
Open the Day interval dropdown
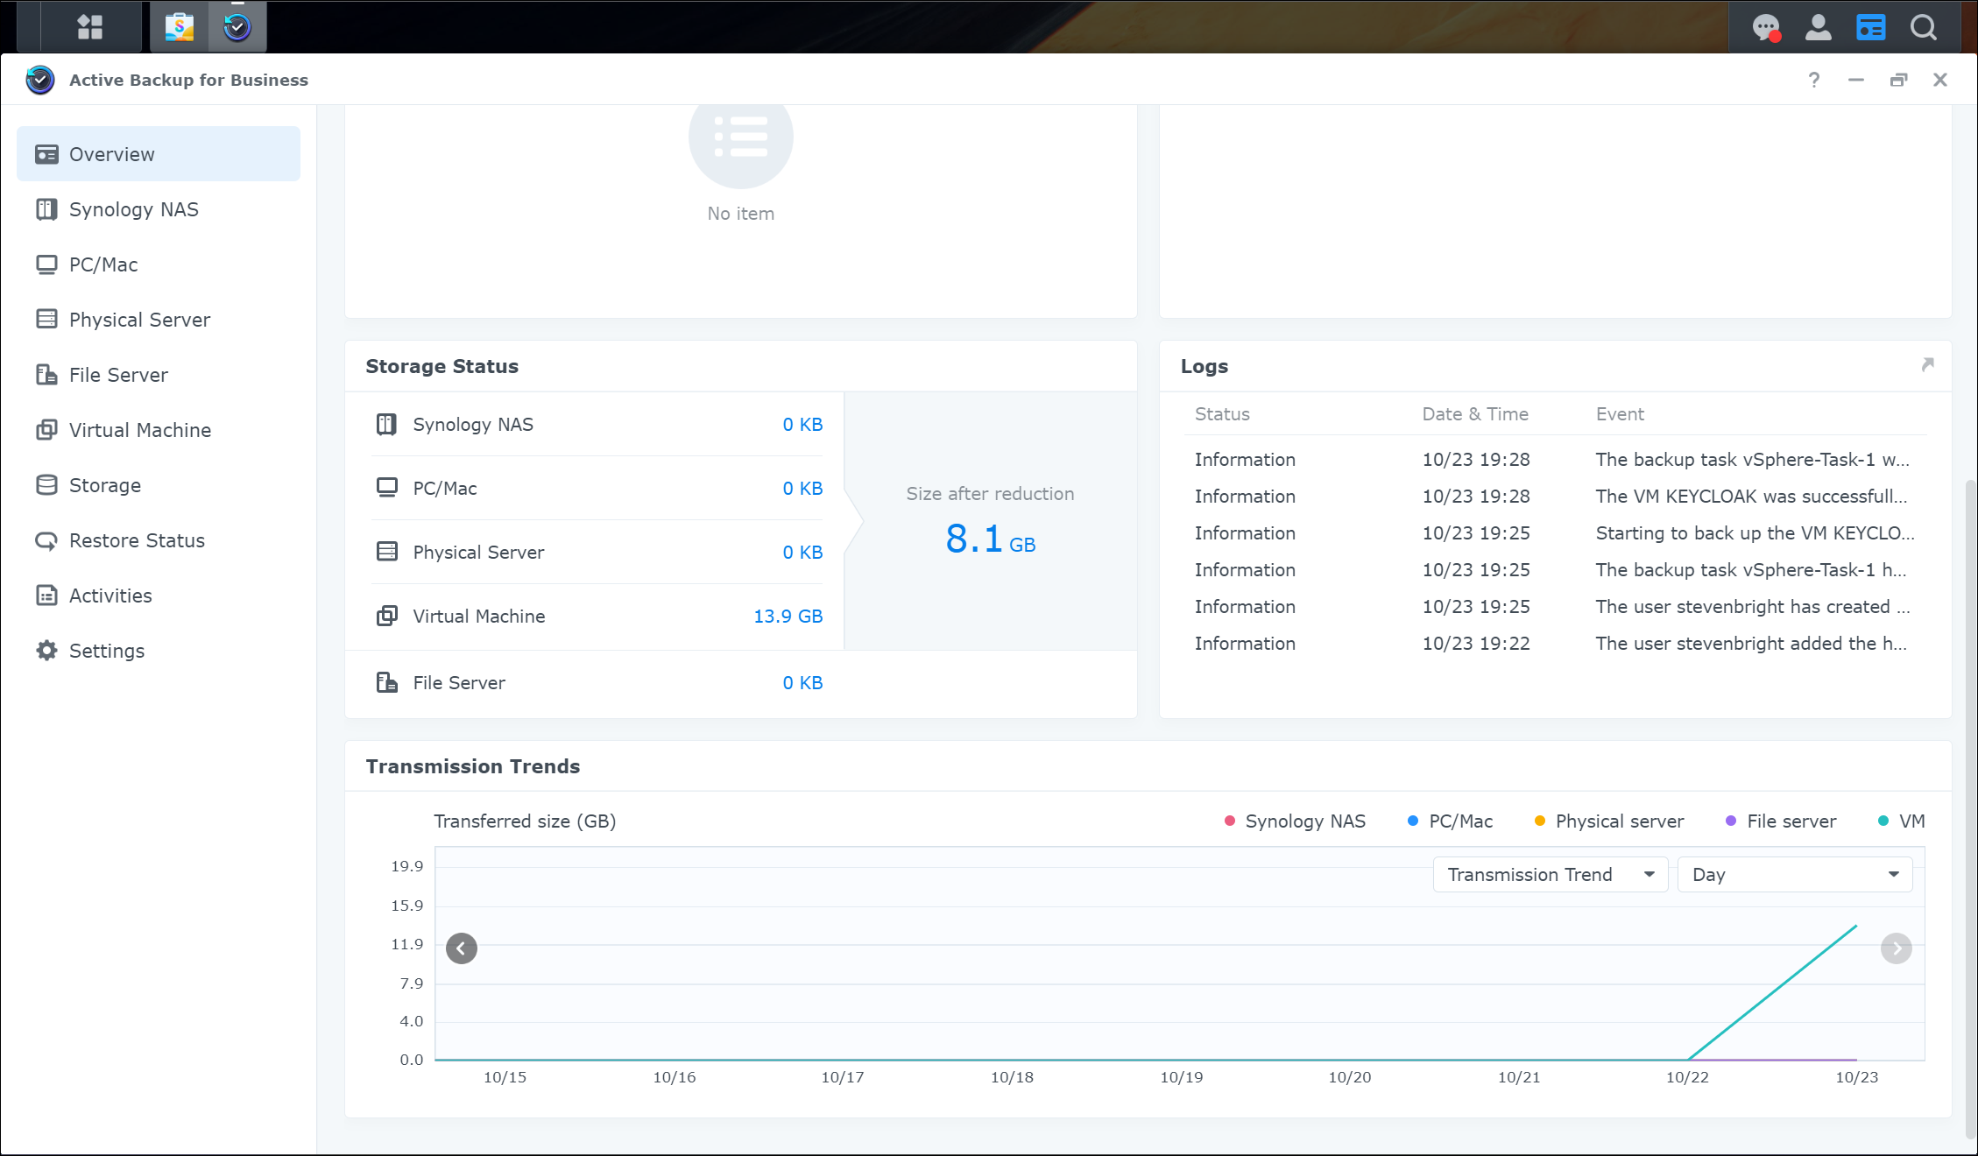click(x=1794, y=875)
